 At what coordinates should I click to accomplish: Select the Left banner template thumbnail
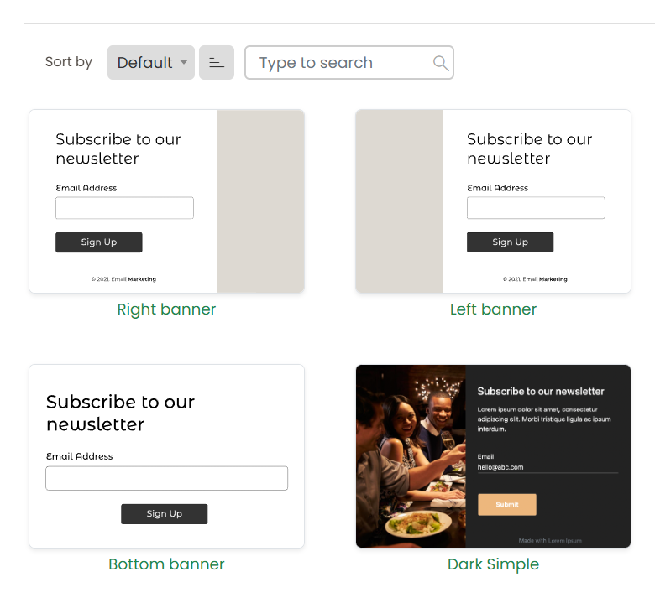coord(493,201)
